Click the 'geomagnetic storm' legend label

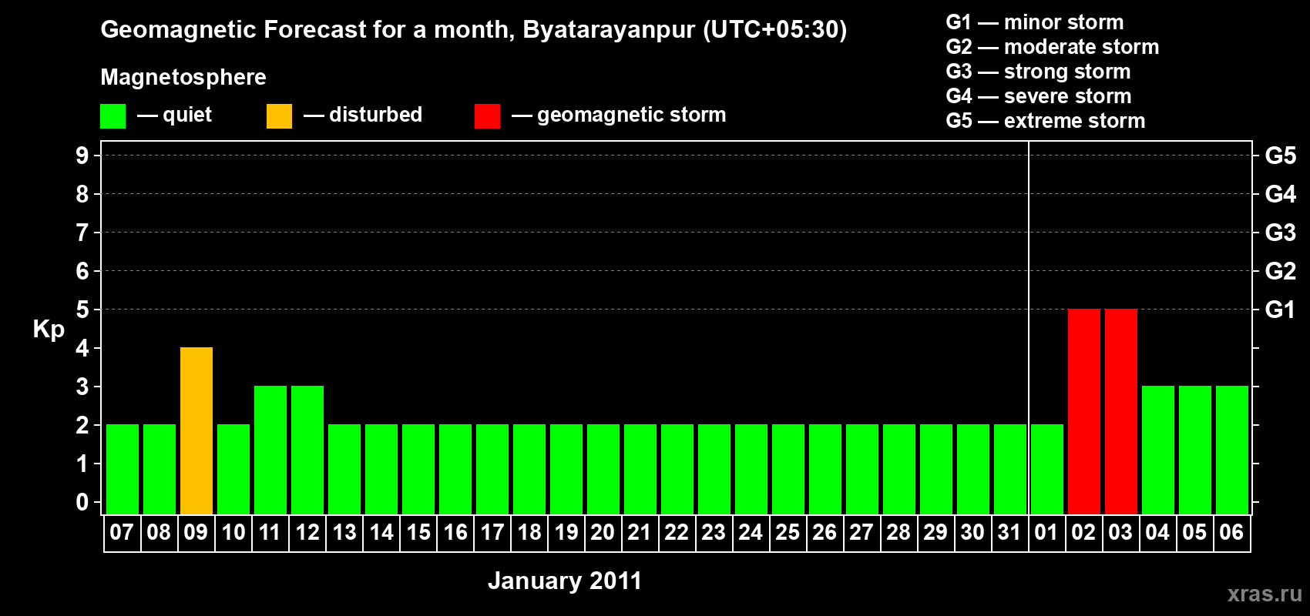(632, 115)
